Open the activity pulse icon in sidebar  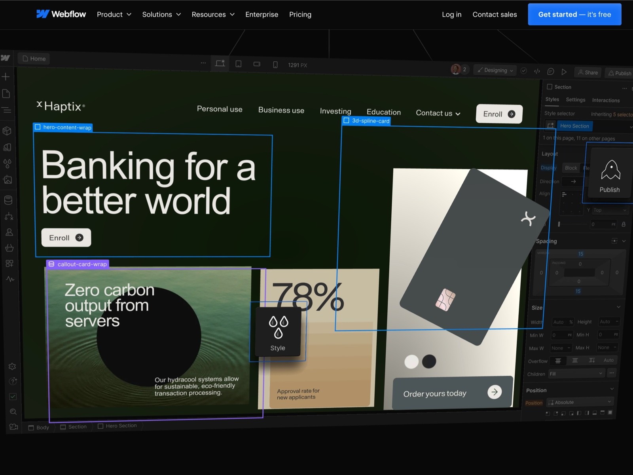click(10, 279)
